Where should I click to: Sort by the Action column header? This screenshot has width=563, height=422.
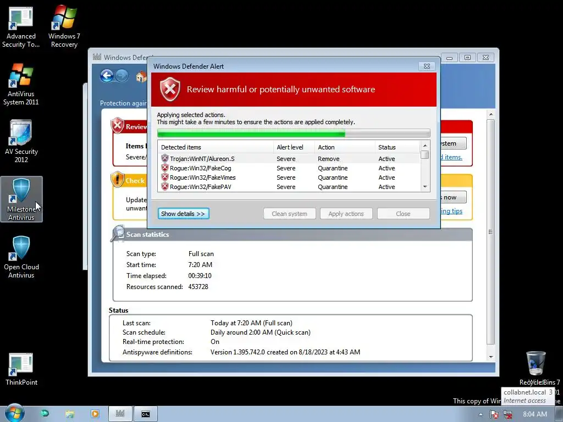(345, 147)
